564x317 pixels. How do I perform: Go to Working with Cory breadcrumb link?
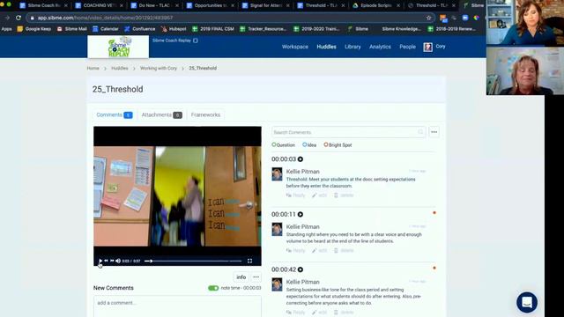pyautogui.click(x=159, y=69)
